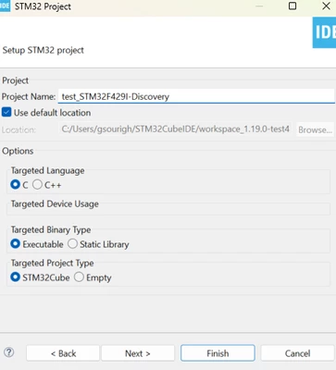This screenshot has height=370, width=336.
Task: Click Finish to create project
Action: pyautogui.click(x=218, y=353)
